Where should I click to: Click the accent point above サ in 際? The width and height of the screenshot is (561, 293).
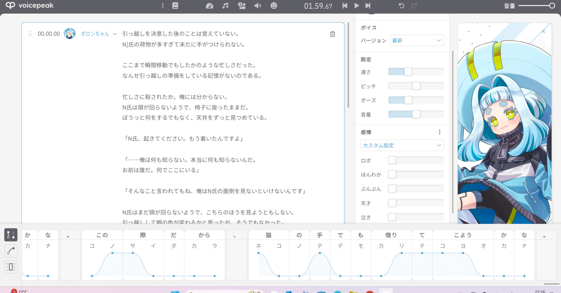(x=133, y=253)
